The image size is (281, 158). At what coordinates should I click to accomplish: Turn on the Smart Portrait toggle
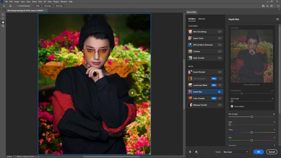point(220,72)
